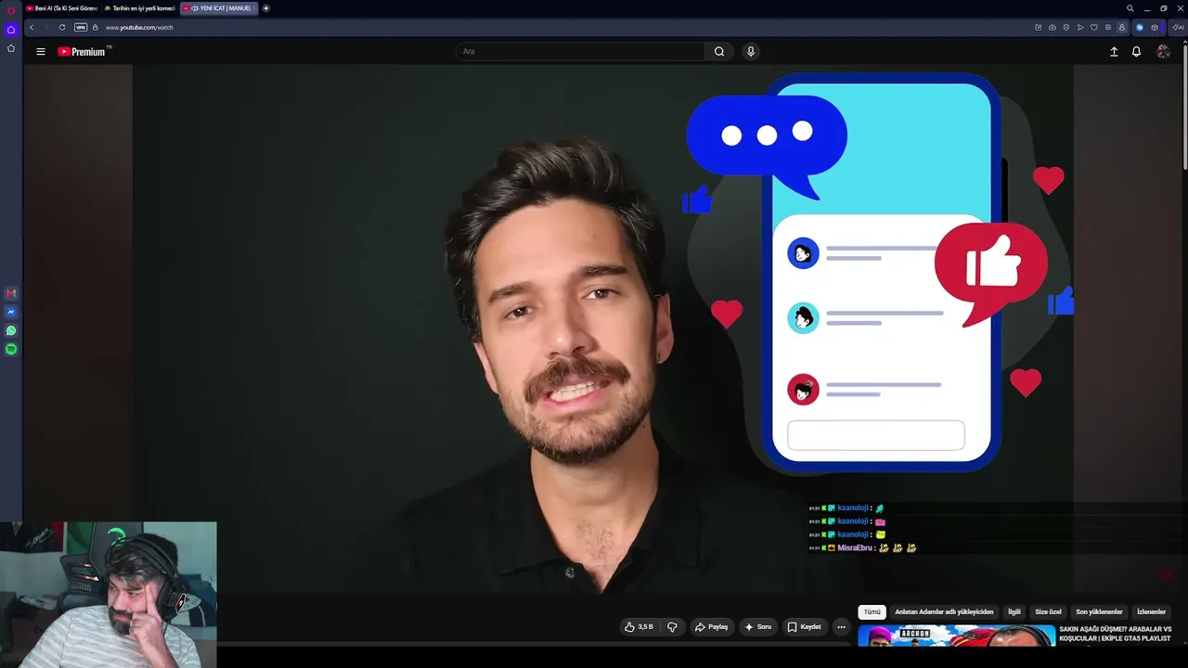Viewport: 1188px width, 668px height.
Task: Open Opera sidebar home icon
Action: point(11,30)
